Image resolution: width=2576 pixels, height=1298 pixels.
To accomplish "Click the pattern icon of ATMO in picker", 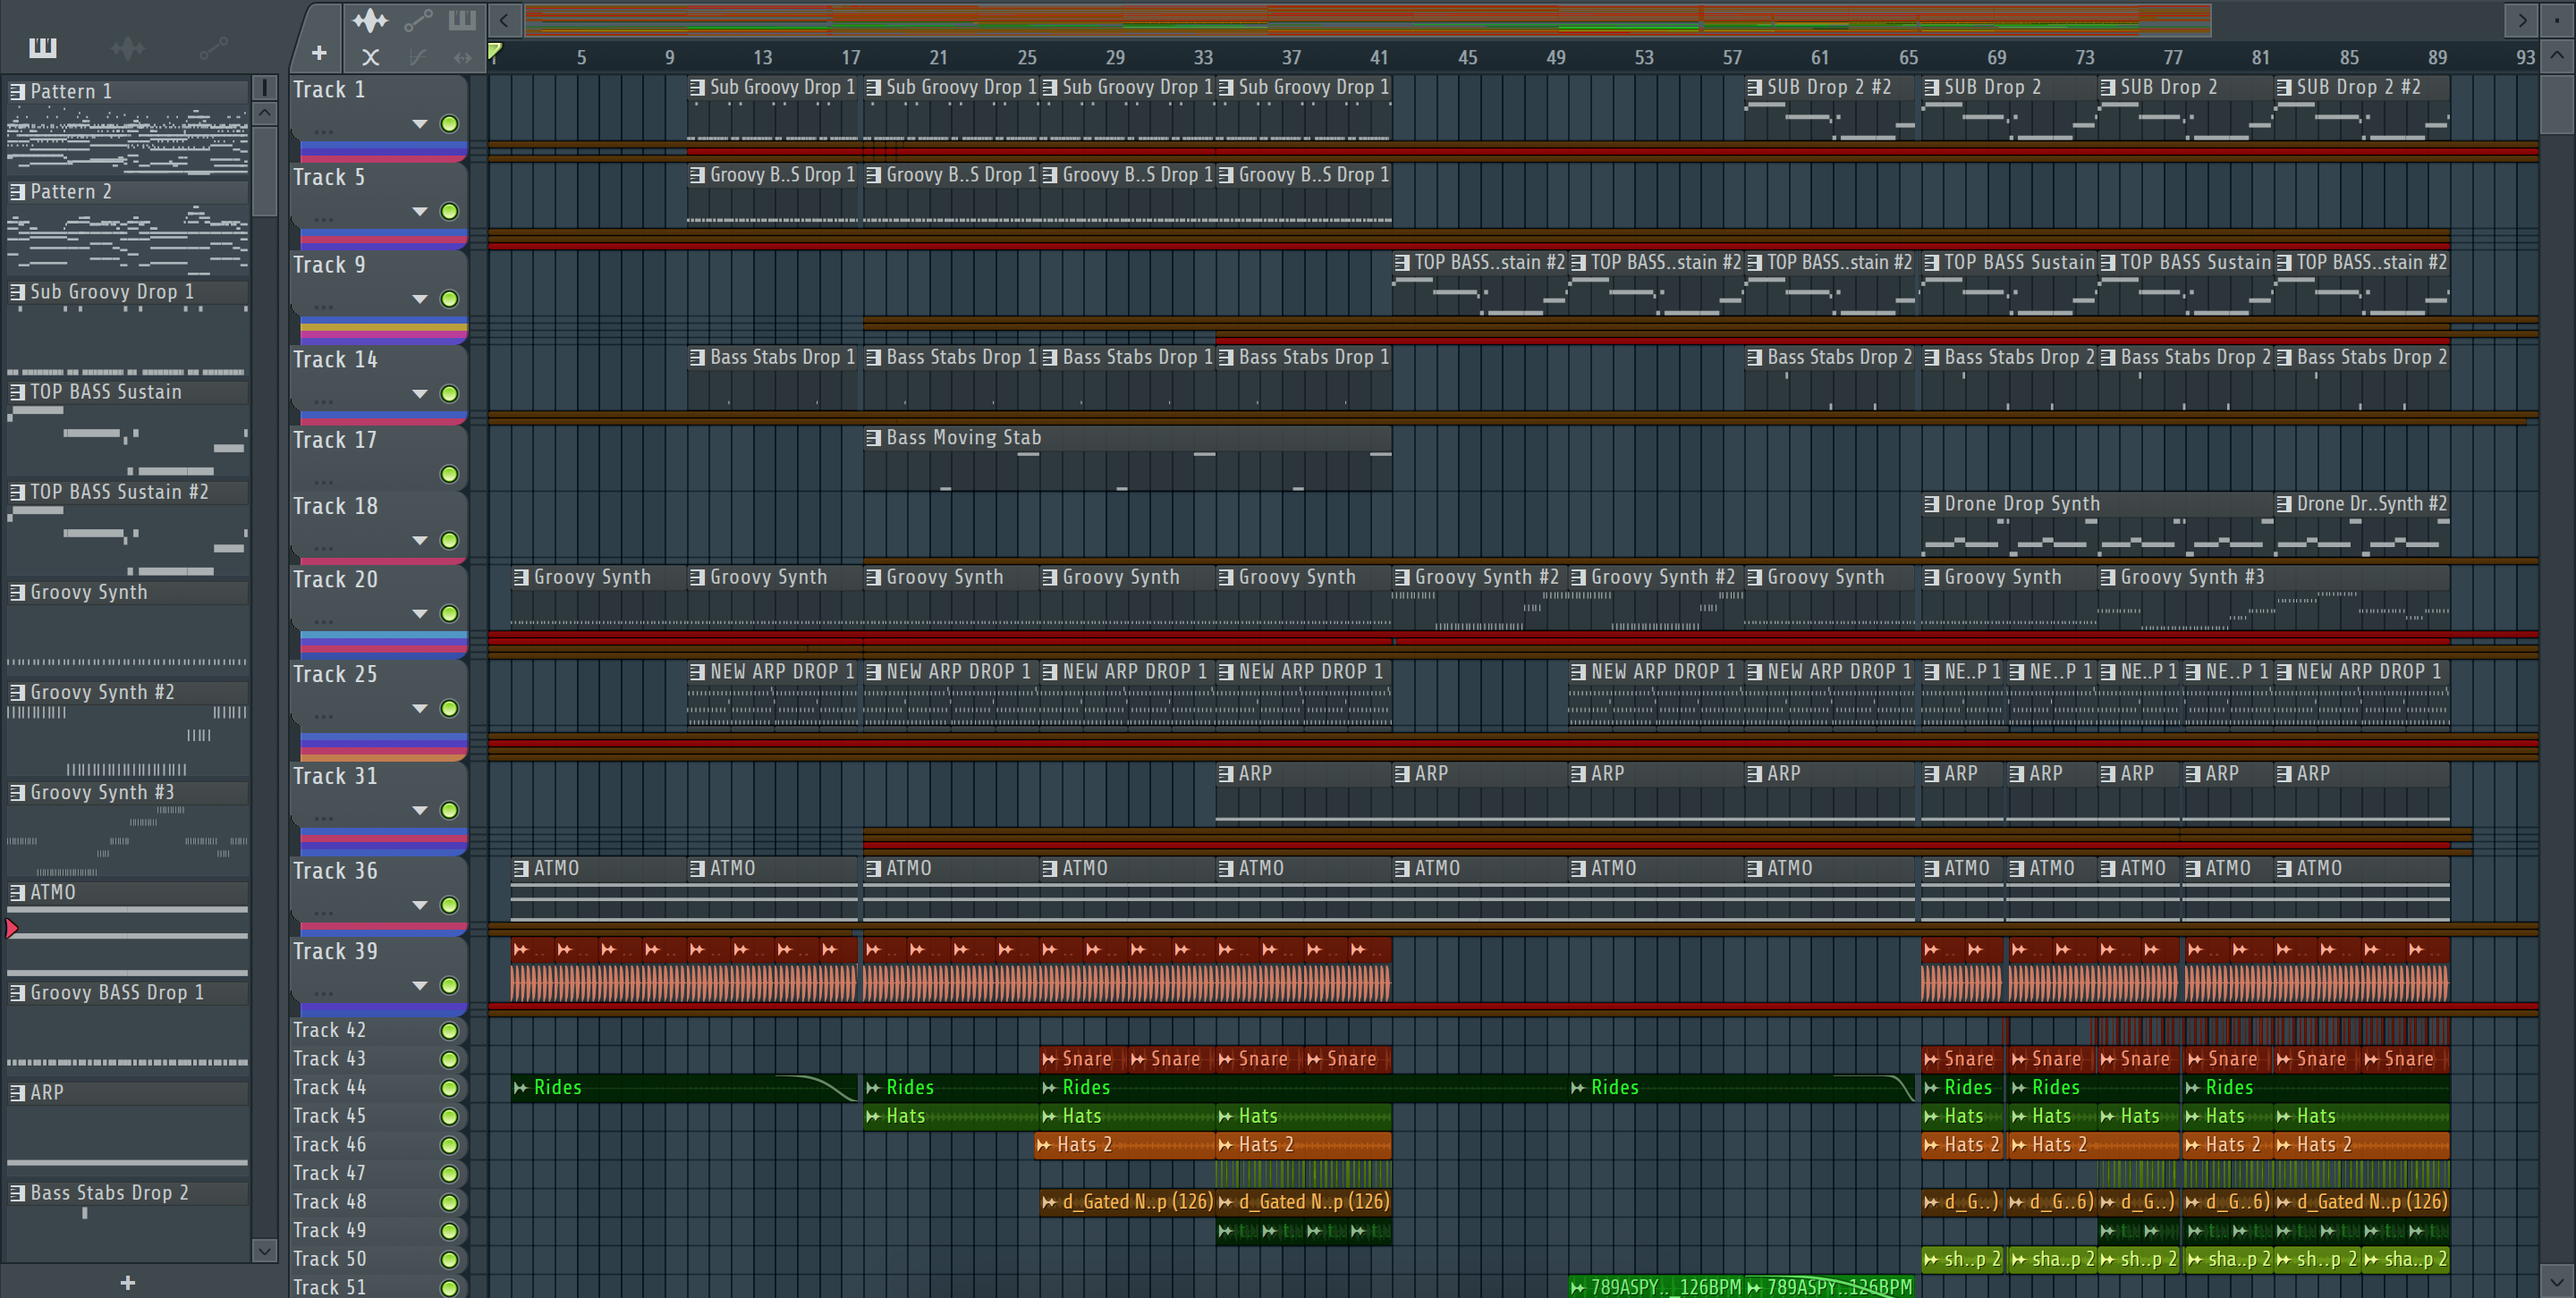I will 17,892.
